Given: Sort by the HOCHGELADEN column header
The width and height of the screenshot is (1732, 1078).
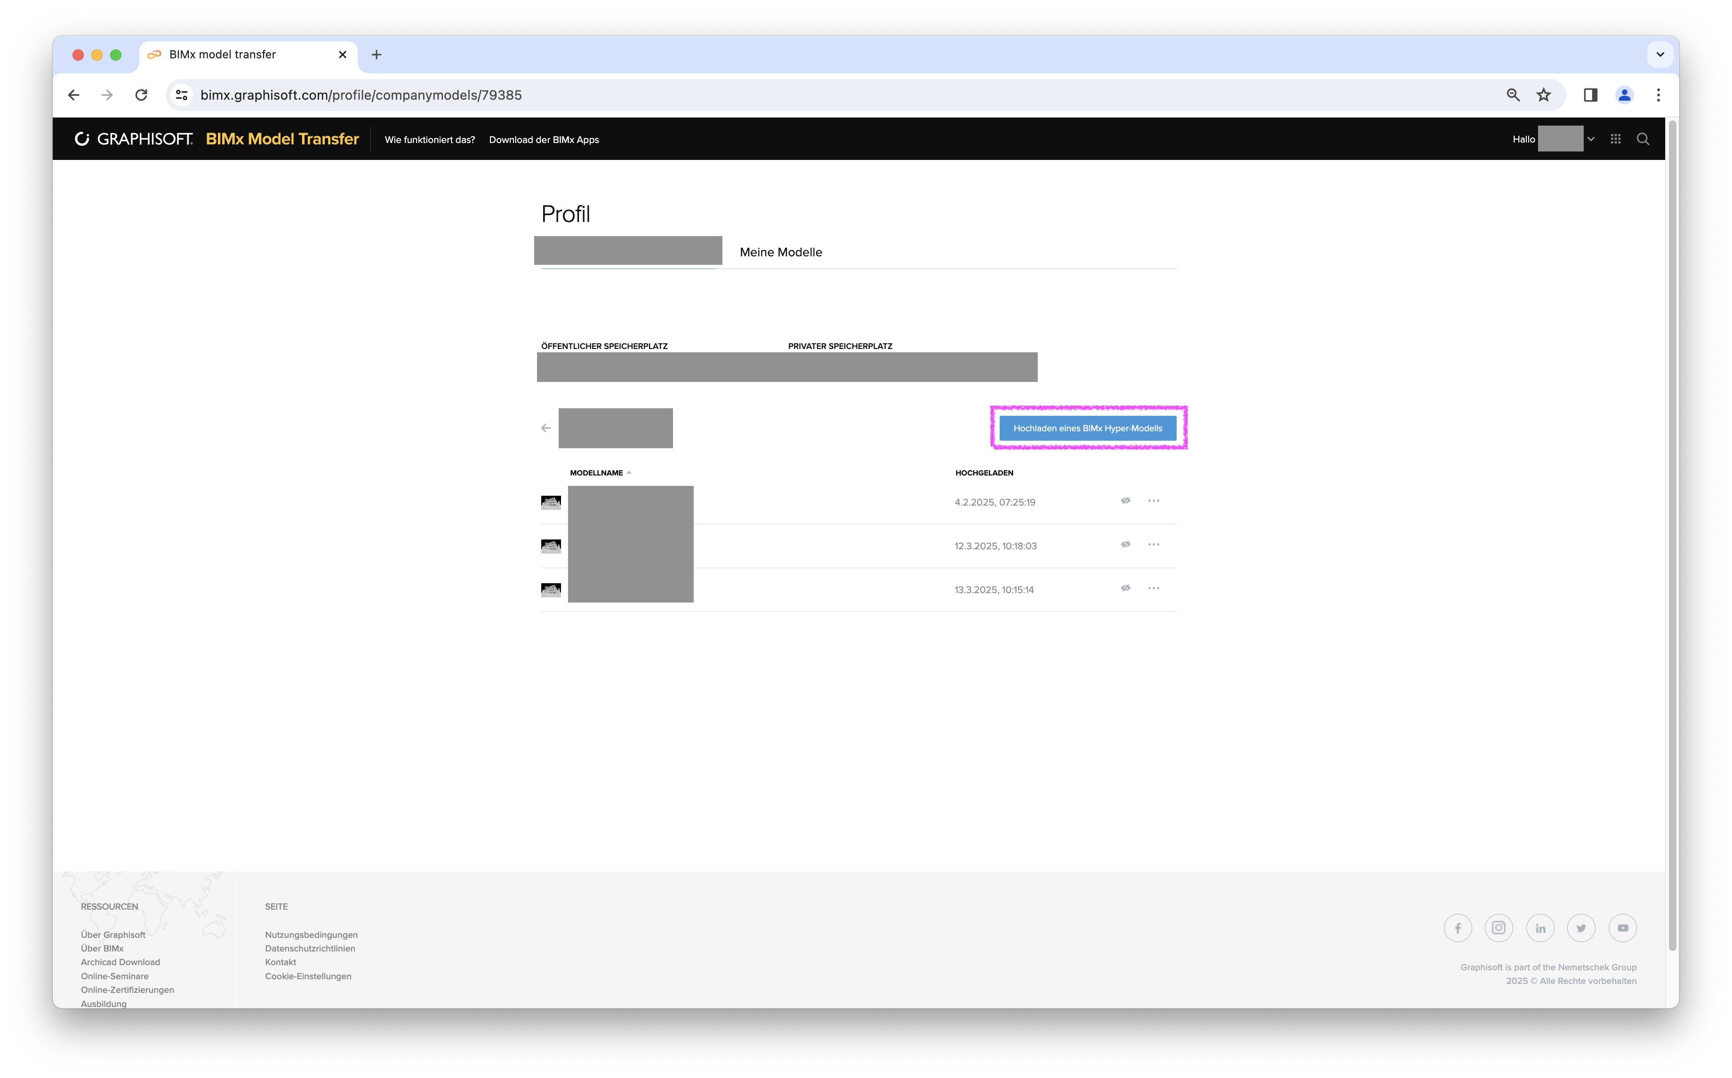Looking at the screenshot, I should (984, 473).
